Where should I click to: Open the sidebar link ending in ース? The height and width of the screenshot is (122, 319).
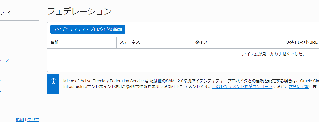tap(5, 60)
